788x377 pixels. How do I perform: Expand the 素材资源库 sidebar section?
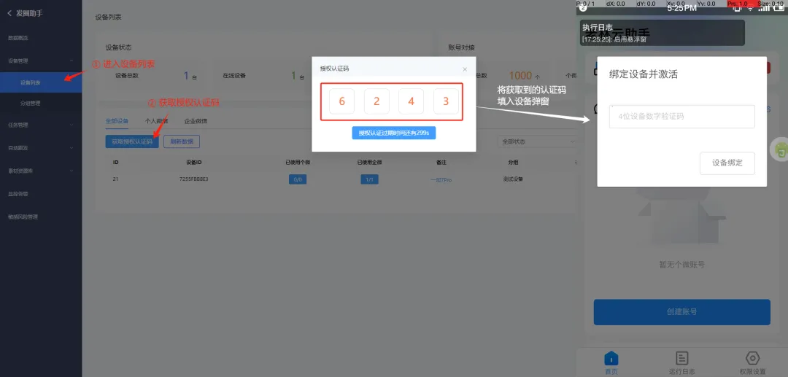[41, 171]
